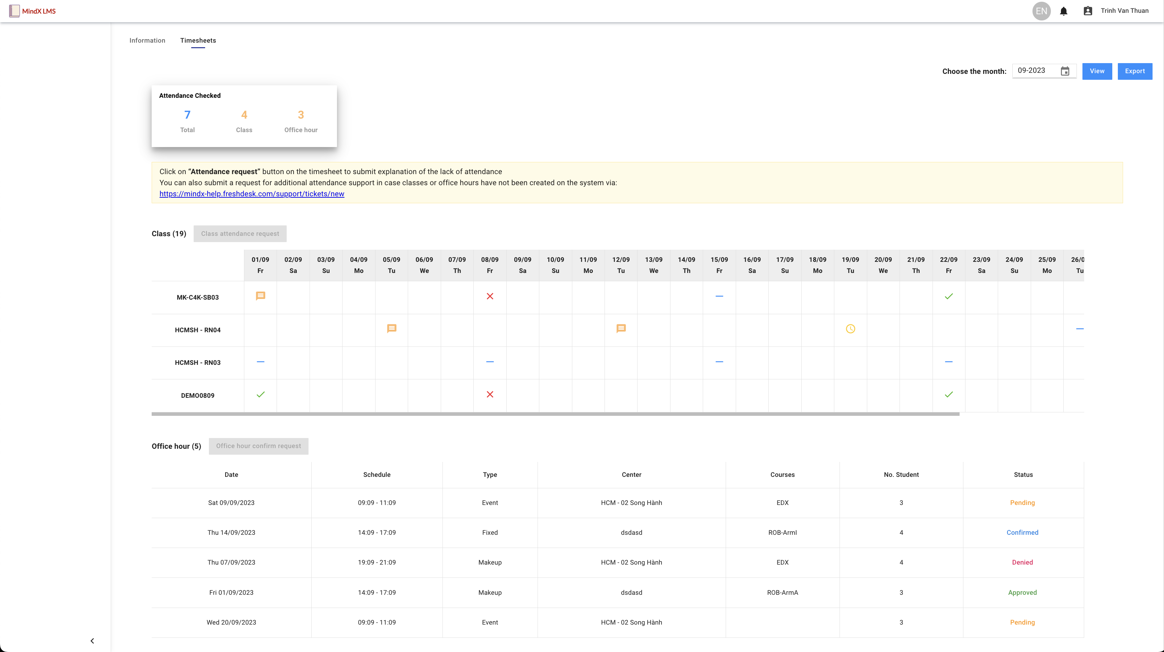Click red X for MK-C4K-SB03 on 08/09
The width and height of the screenshot is (1164, 652).
click(490, 296)
